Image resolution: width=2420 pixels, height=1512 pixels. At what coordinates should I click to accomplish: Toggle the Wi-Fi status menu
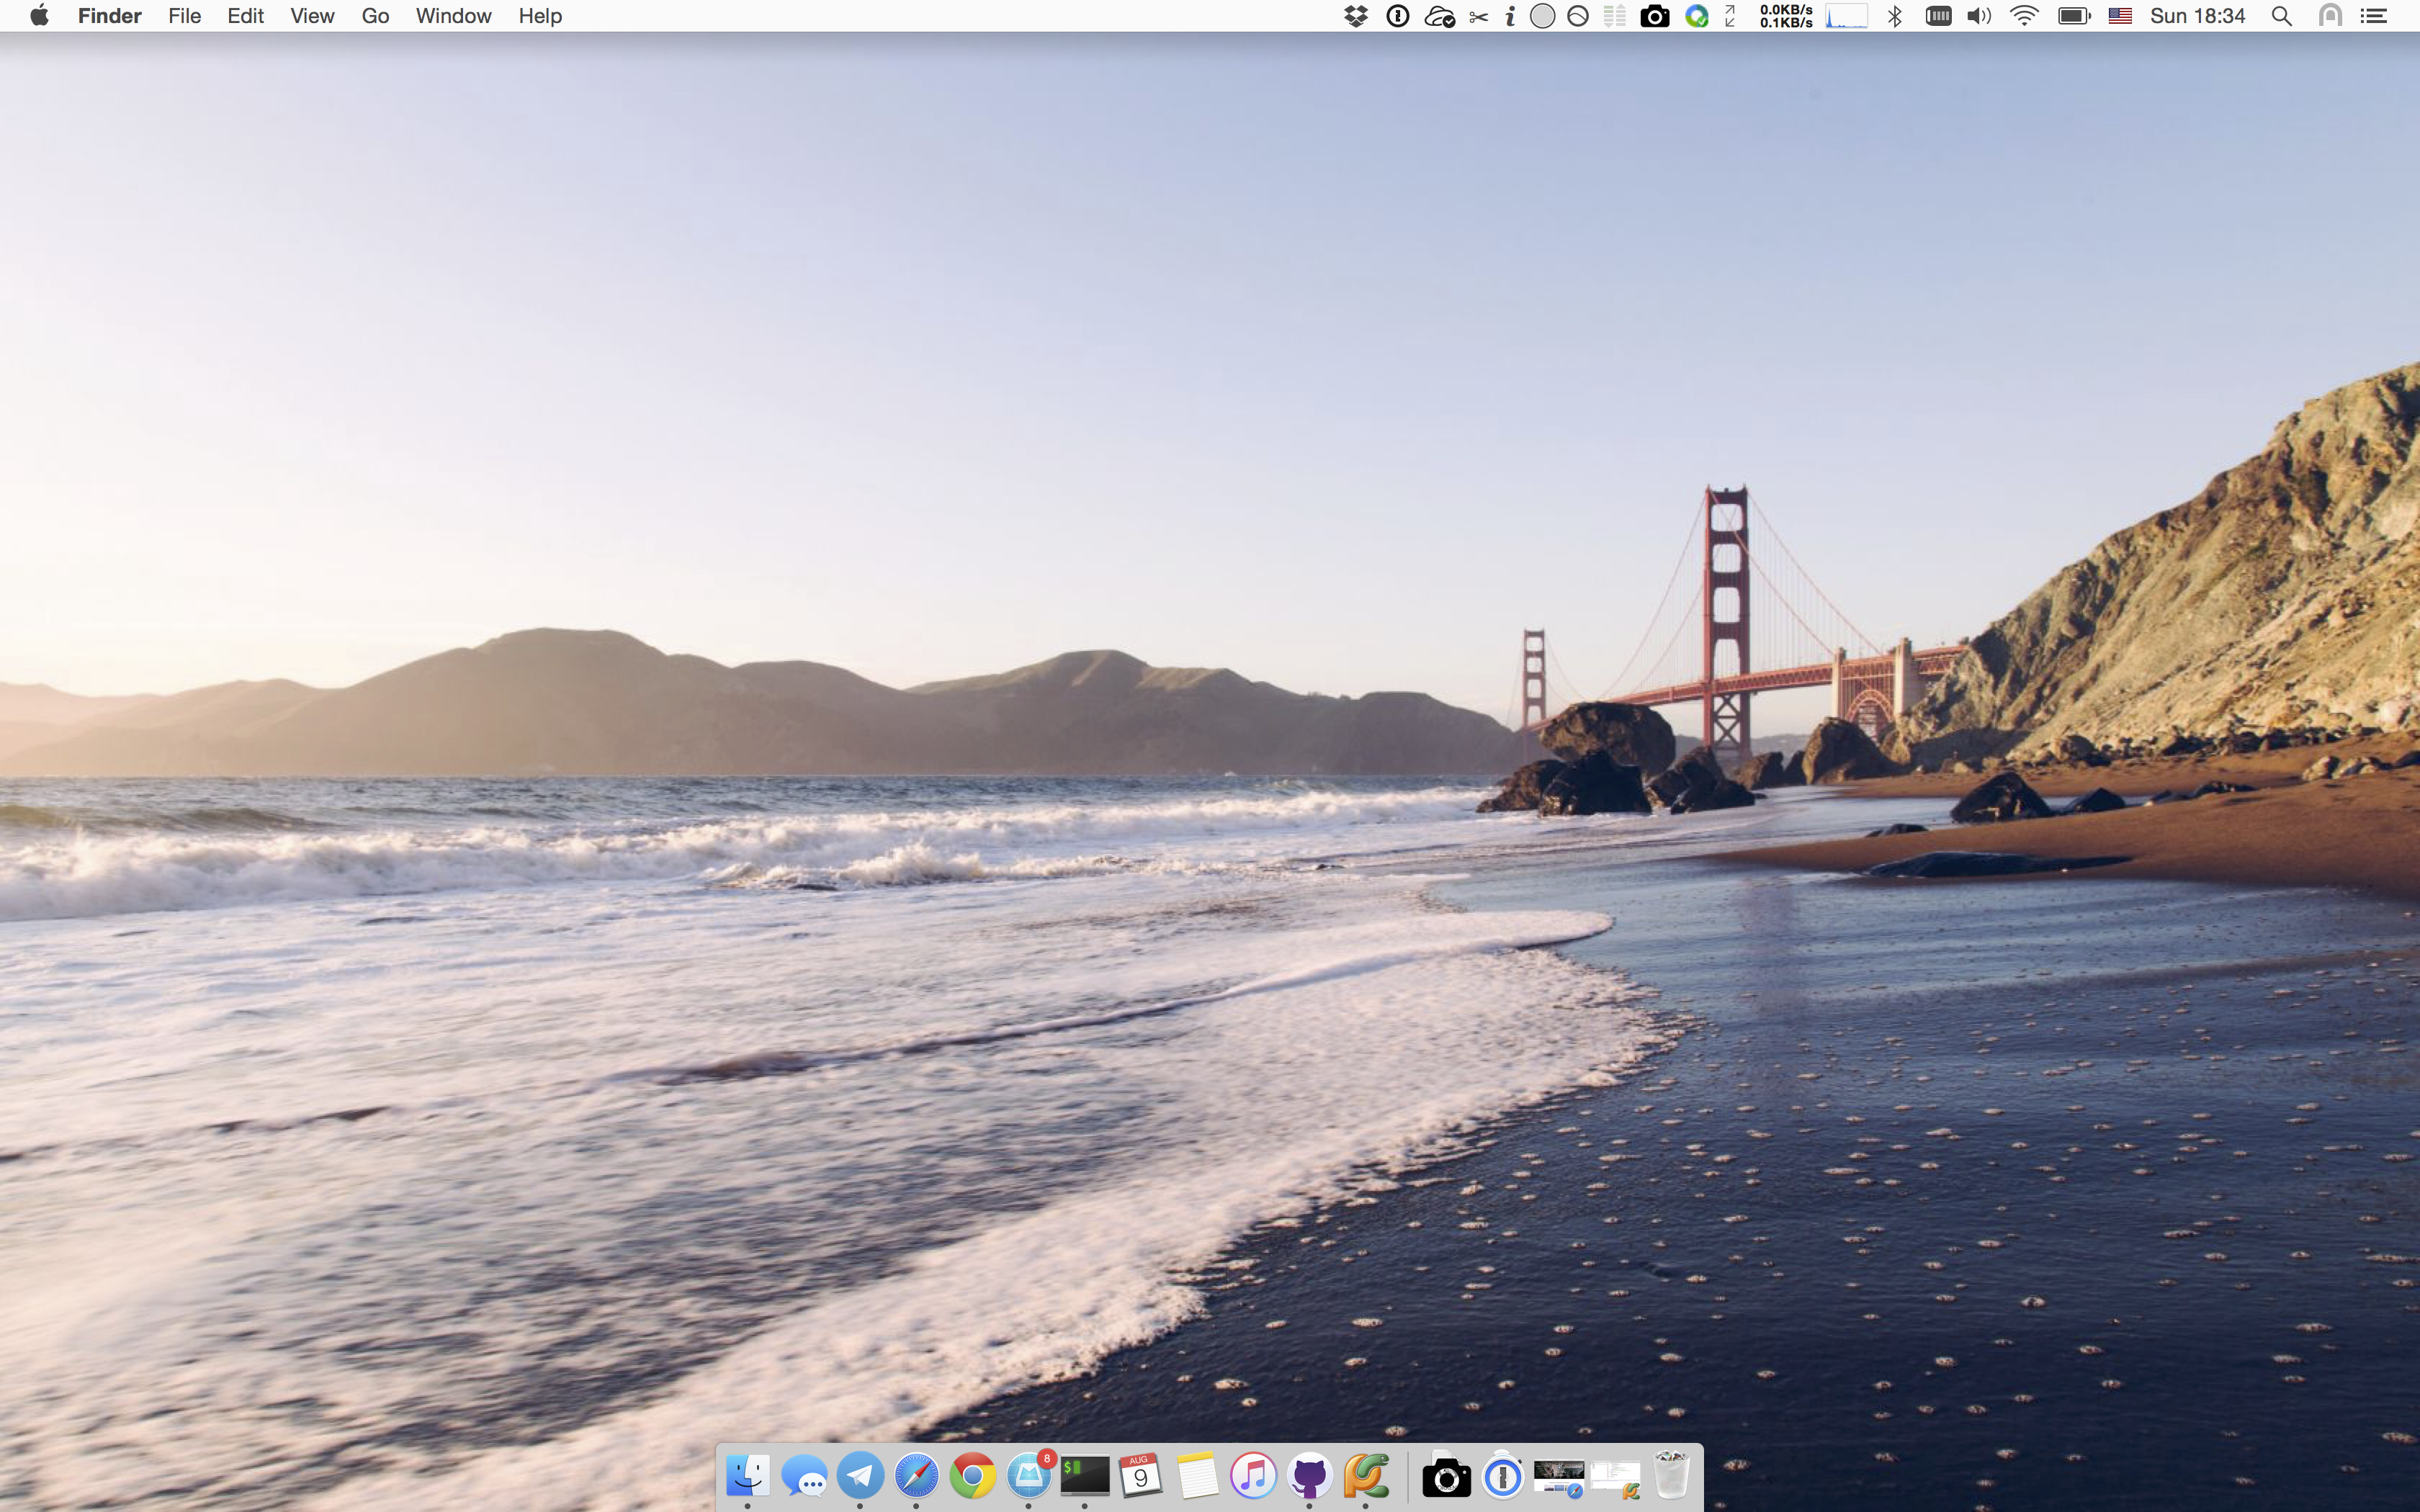click(2024, 16)
